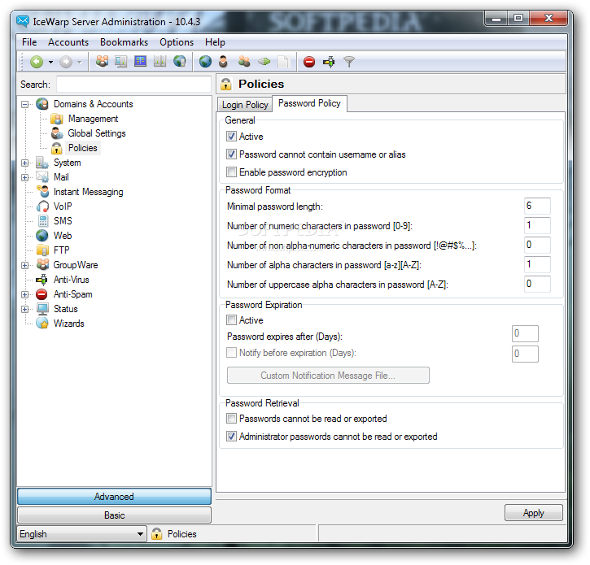Screen dimensions: 590x565
Task: Click in the Search field
Action: [x=133, y=85]
